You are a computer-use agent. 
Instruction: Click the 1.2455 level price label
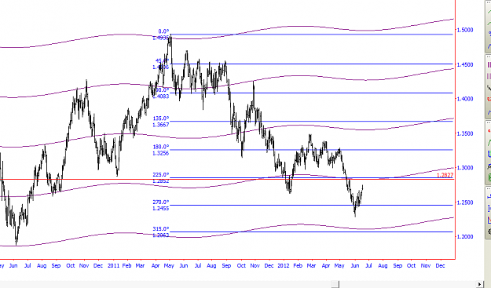pyautogui.click(x=161, y=209)
